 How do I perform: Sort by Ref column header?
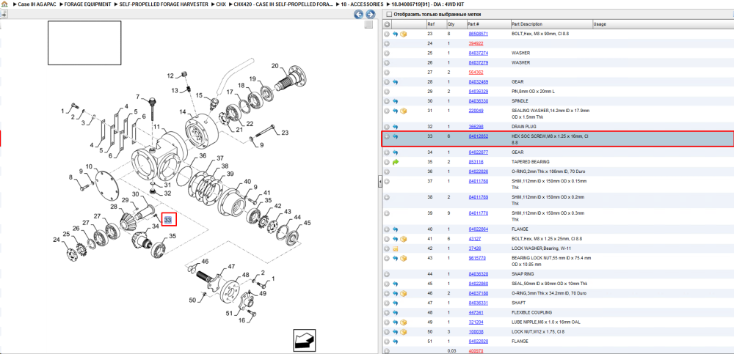click(436, 24)
